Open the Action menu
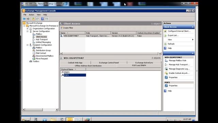218x123 pixels. (x=31, y=15)
